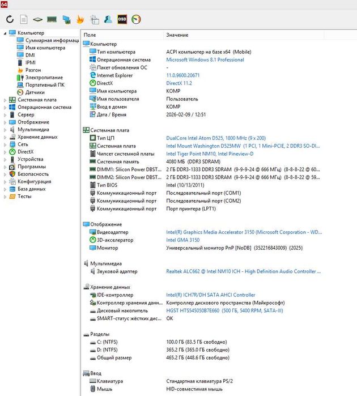Select База данных in the left tree
Viewport: 357px width, 396px height.
coord(32,189)
